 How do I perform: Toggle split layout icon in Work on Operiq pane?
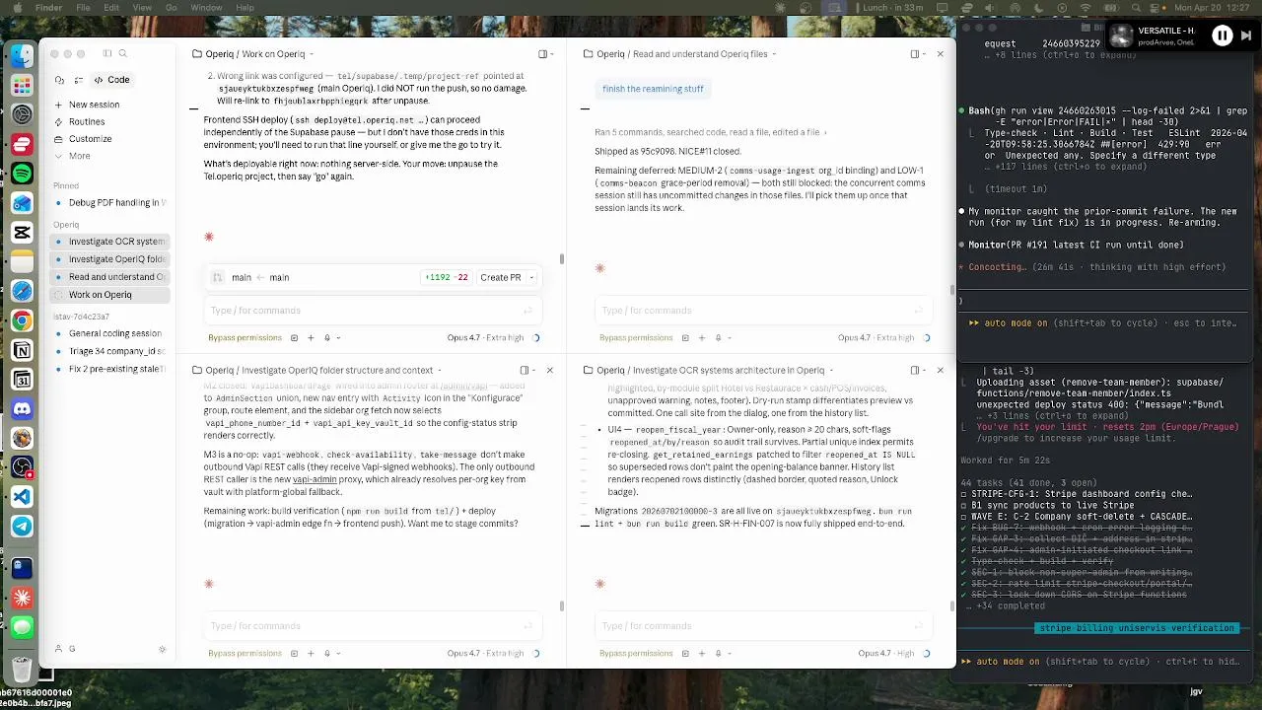click(x=542, y=54)
